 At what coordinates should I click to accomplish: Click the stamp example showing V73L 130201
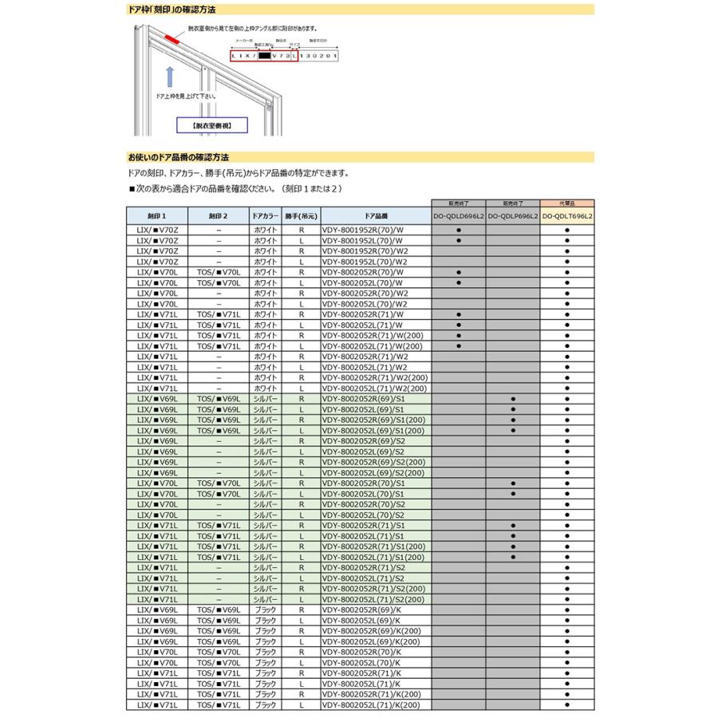coord(284,55)
